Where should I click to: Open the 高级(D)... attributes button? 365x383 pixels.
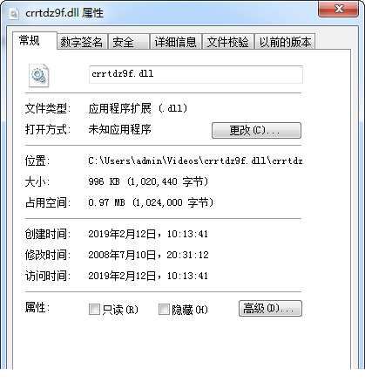pyautogui.click(x=270, y=308)
